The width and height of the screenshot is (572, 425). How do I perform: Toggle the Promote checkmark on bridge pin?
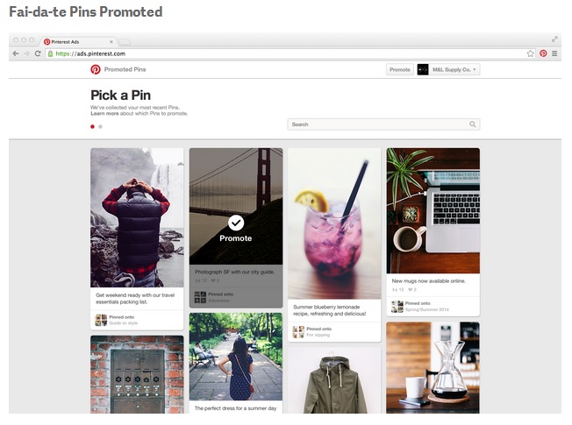pyautogui.click(x=236, y=223)
